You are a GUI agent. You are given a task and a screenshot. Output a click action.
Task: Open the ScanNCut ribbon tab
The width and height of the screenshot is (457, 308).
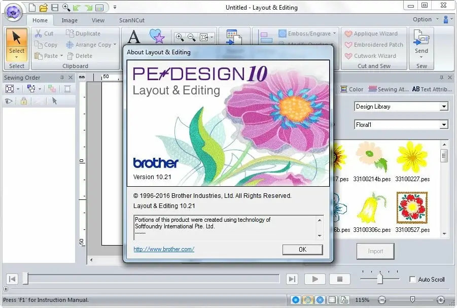pos(132,20)
